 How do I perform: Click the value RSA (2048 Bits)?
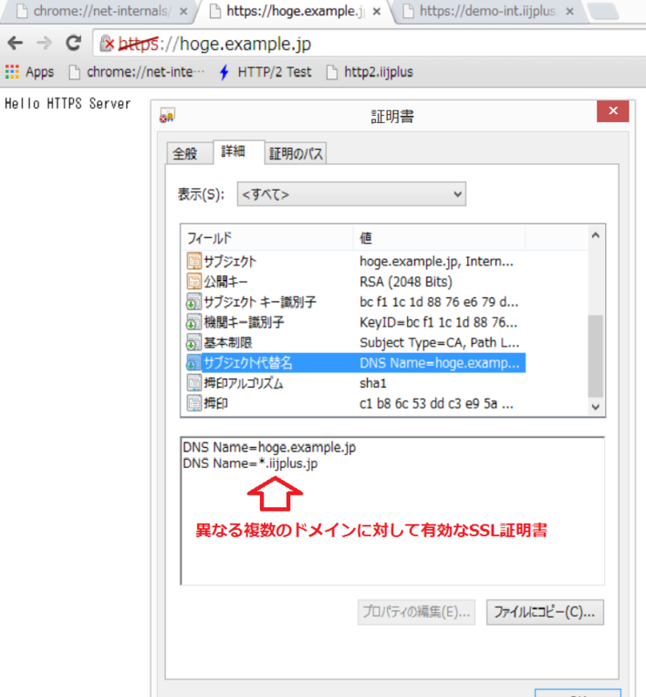tap(405, 281)
